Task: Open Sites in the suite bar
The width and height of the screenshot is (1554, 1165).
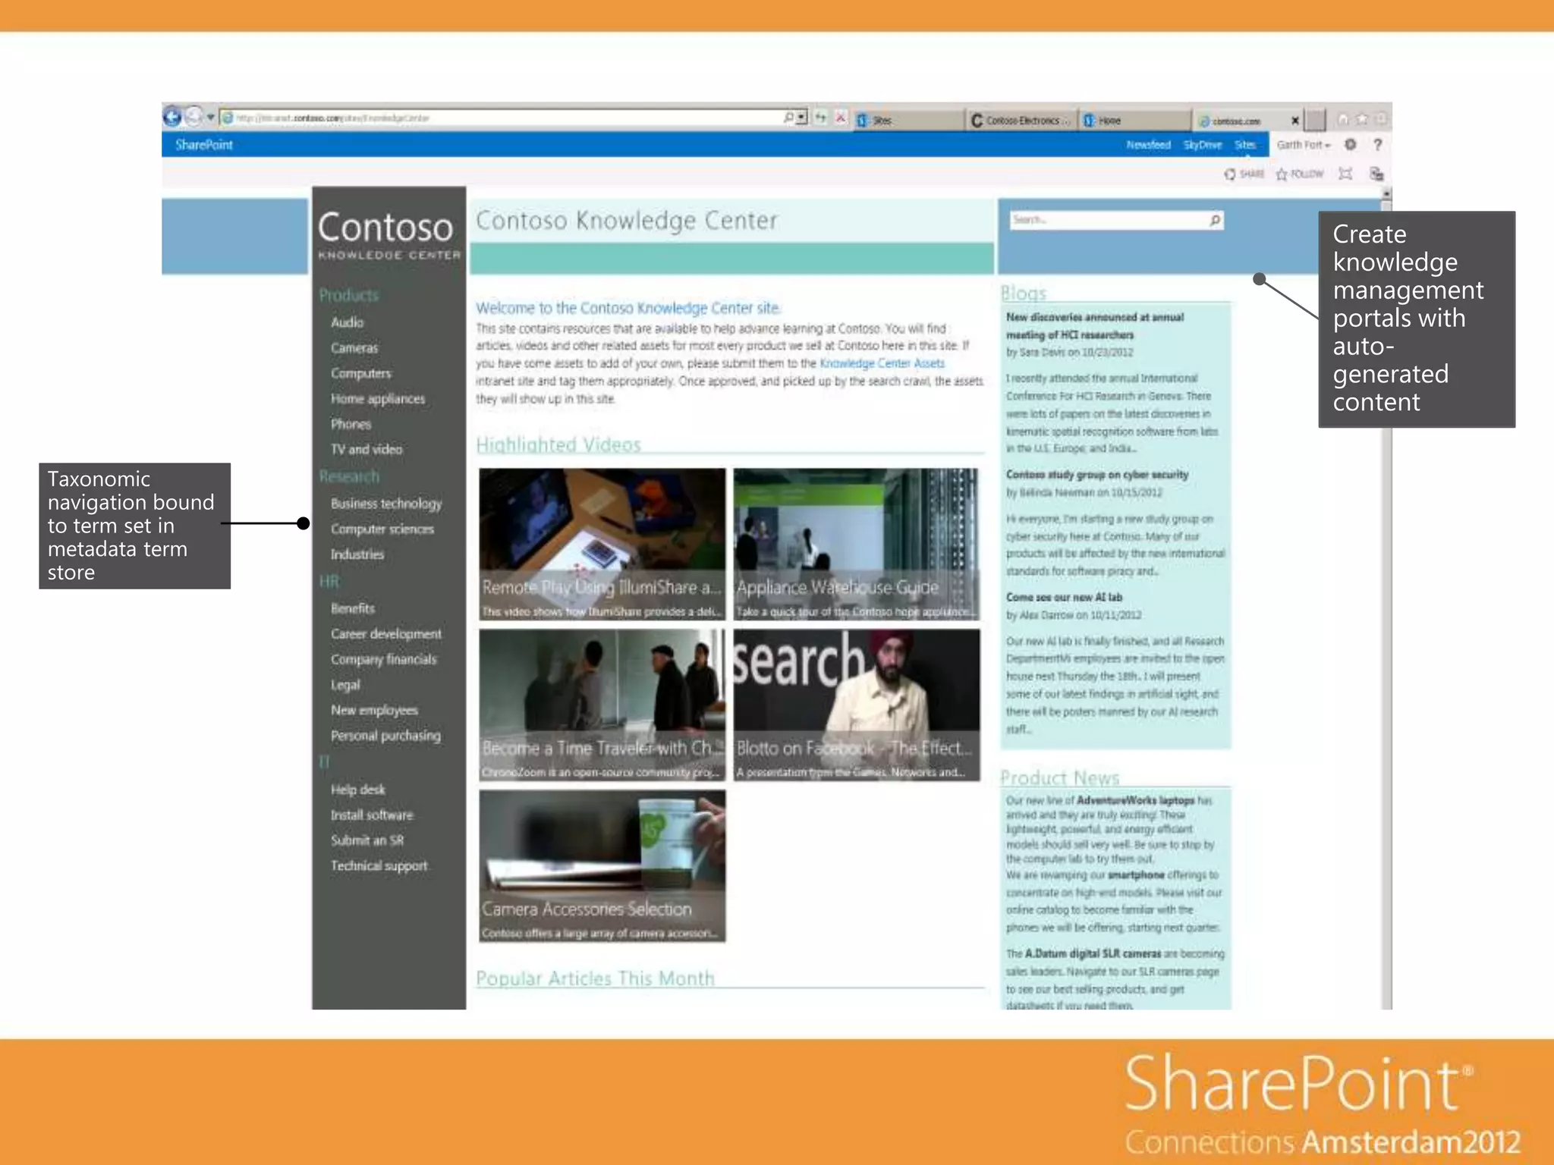Action: (1244, 145)
